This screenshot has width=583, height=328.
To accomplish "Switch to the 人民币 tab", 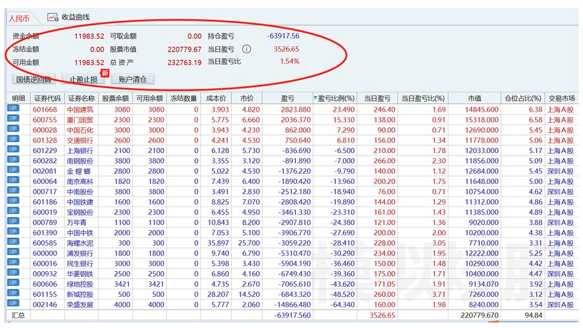I will pos(19,18).
